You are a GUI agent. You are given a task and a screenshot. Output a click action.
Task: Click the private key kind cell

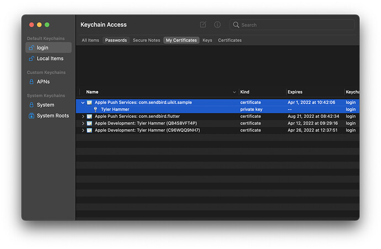coord(251,110)
